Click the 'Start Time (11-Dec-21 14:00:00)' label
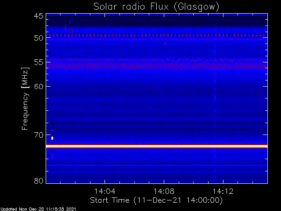Viewport: 281px width, 211px height. (156, 200)
